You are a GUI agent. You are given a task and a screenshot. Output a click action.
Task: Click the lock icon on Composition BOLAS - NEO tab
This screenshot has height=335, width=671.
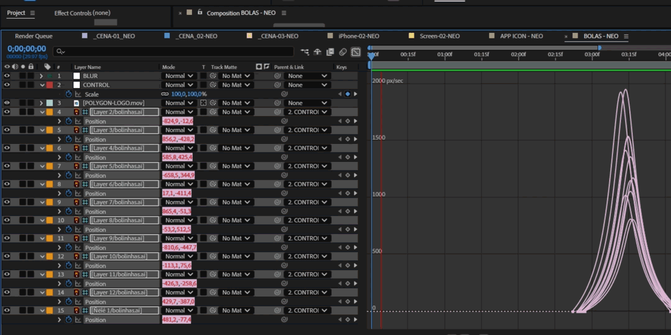click(x=200, y=12)
